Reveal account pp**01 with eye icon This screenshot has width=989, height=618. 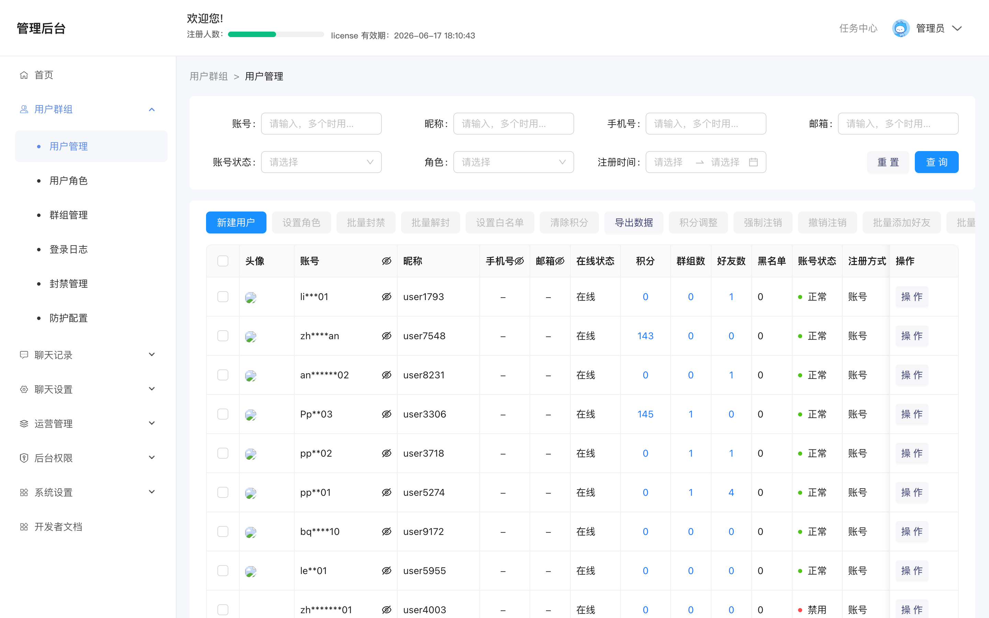[387, 493]
